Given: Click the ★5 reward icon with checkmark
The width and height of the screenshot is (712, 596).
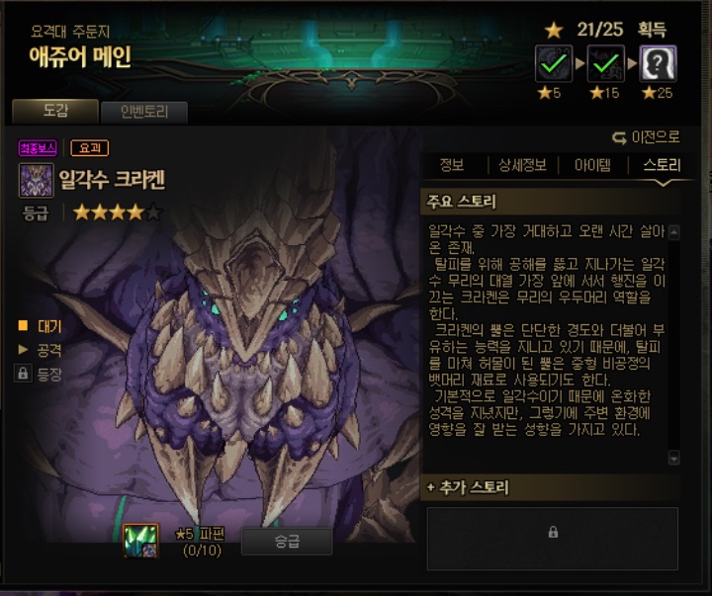Looking at the screenshot, I should coord(554,63).
